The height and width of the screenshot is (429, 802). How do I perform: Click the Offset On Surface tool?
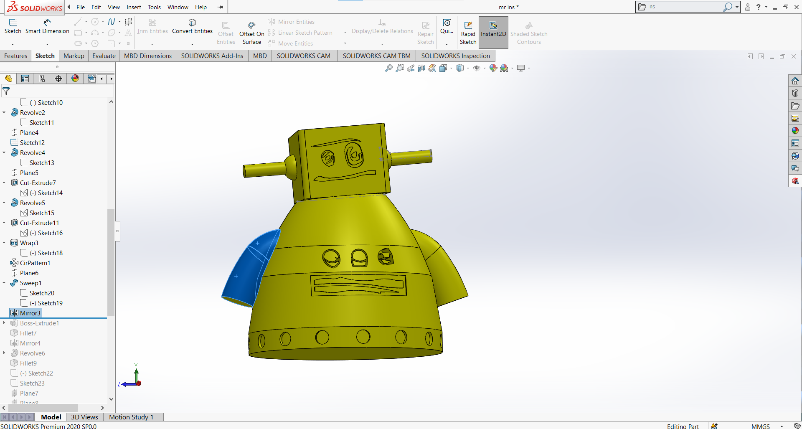251,33
